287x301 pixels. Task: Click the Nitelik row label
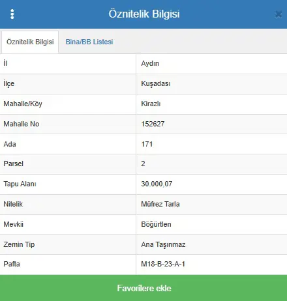point(13,204)
